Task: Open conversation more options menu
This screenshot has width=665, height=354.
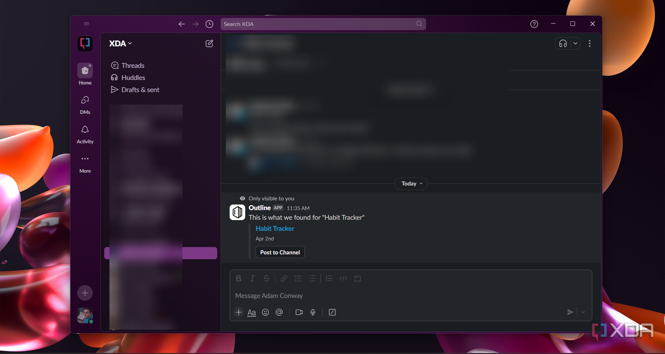Action: (x=589, y=44)
